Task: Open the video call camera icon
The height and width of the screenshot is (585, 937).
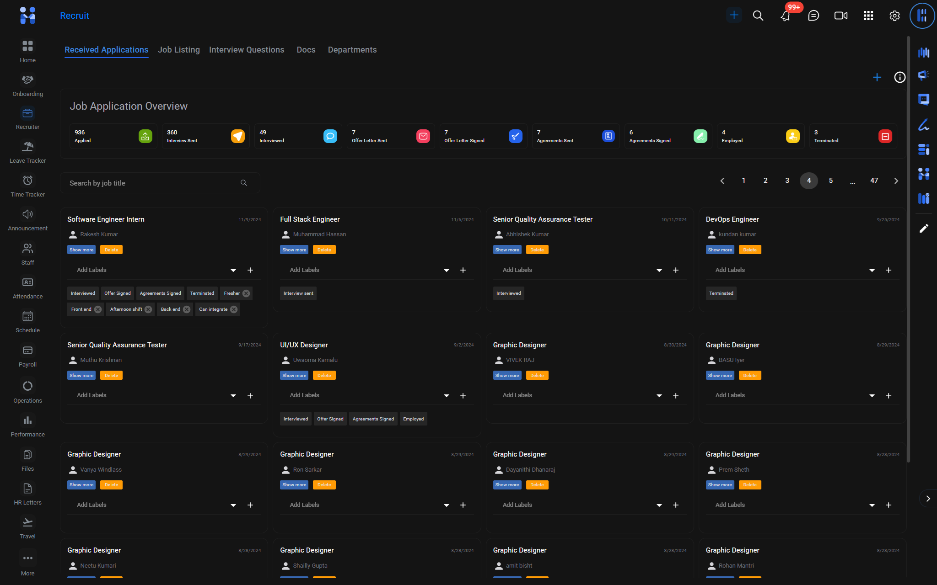Action: click(x=840, y=16)
